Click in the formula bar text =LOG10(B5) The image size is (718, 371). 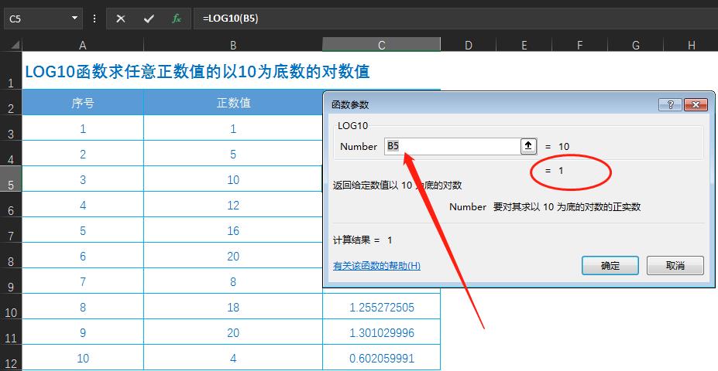[231, 19]
